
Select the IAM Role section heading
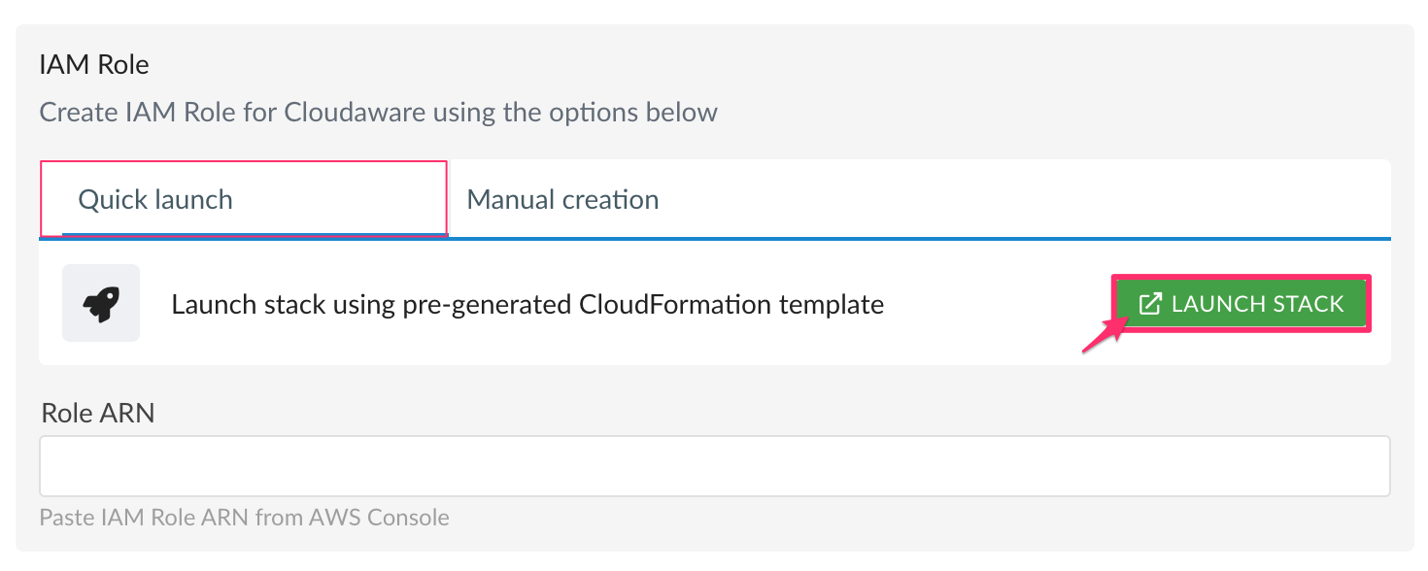point(93,64)
